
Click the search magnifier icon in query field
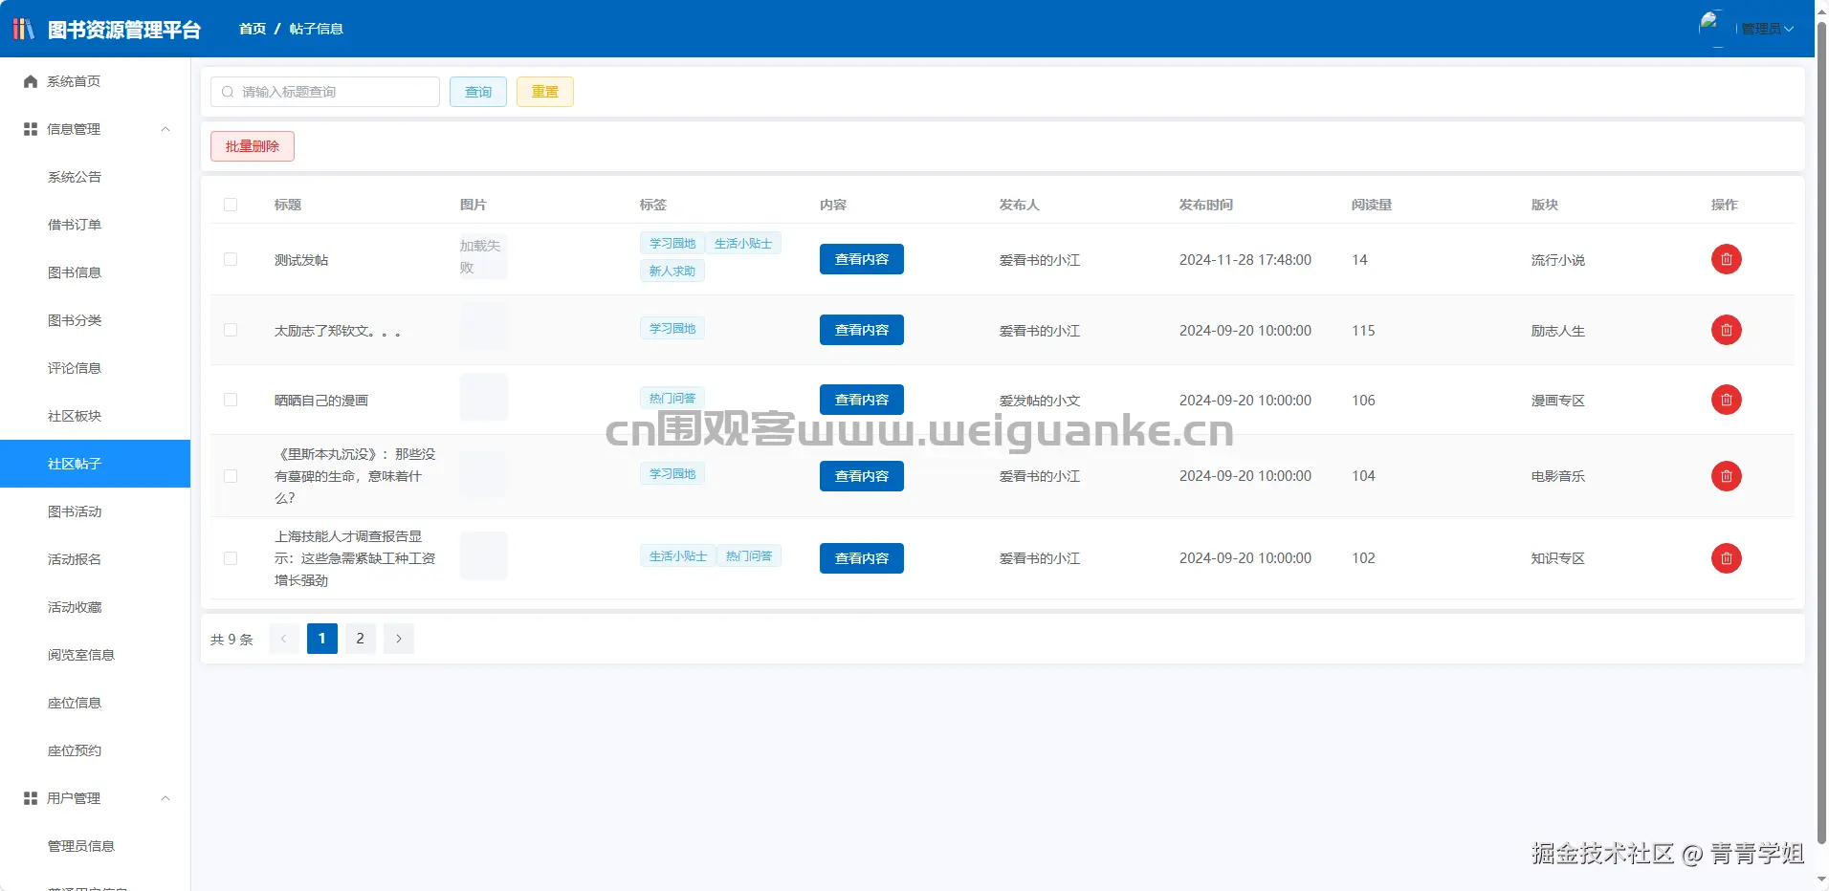pyautogui.click(x=228, y=92)
